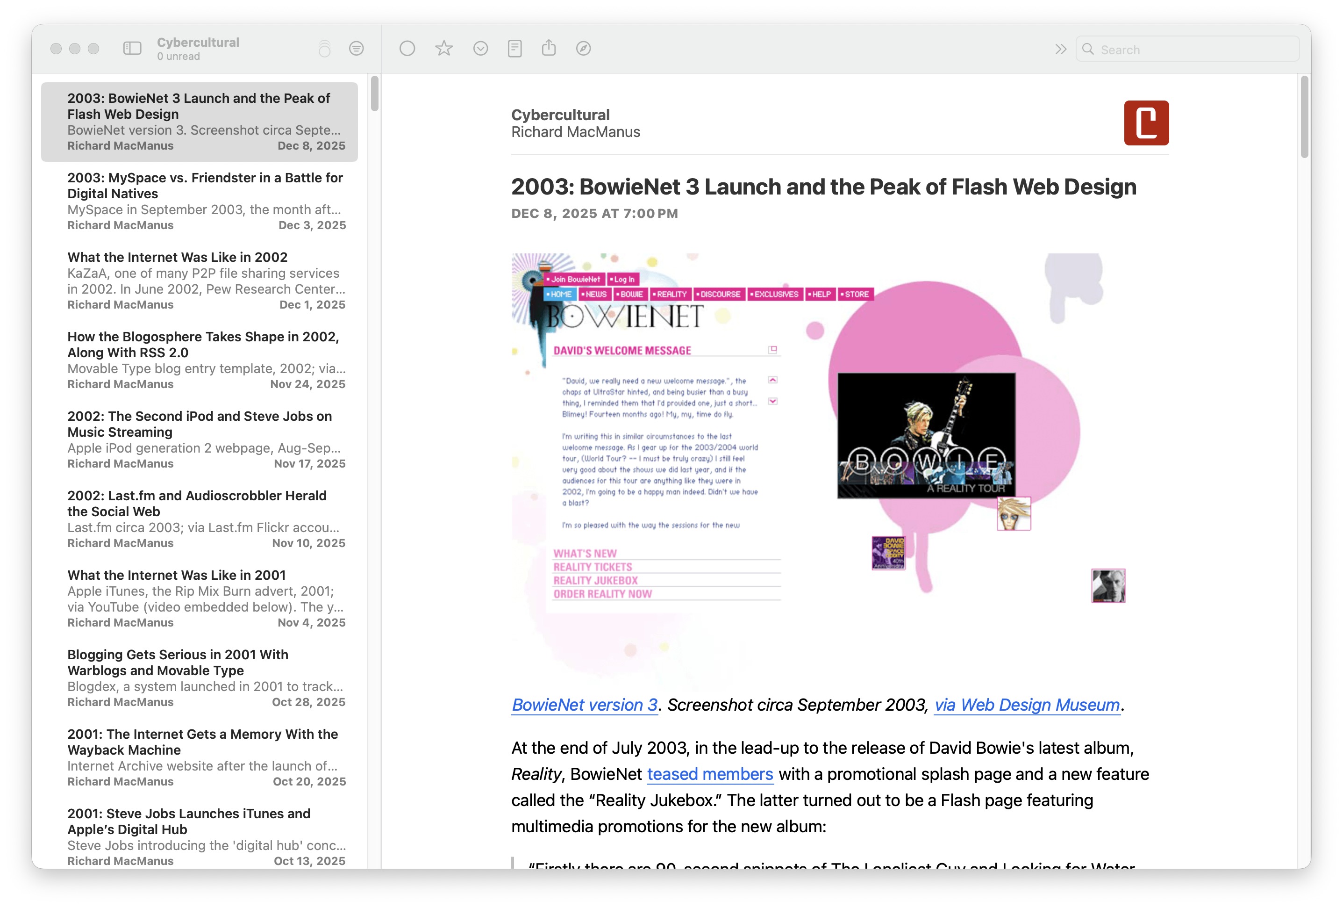Open the teased members link
The image size is (1343, 908).
click(710, 774)
